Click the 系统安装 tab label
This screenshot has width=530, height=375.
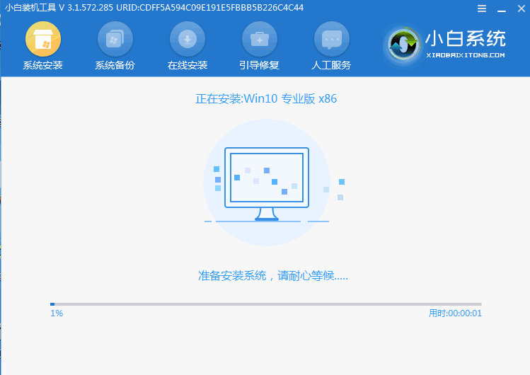click(43, 65)
